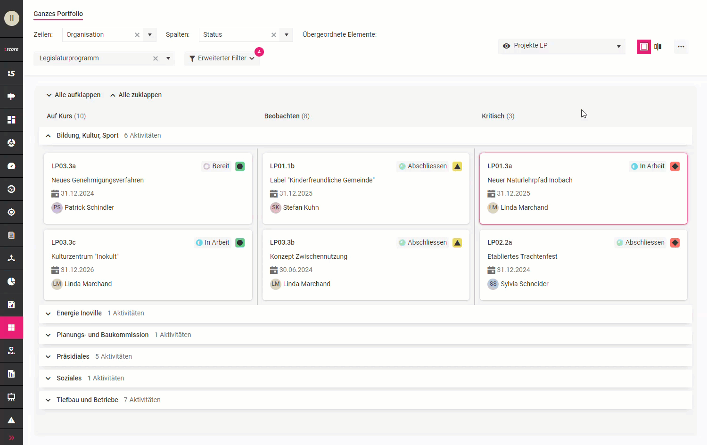
Task: Click the red status indicator on LP01.3a
Action: tap(675, 166)
